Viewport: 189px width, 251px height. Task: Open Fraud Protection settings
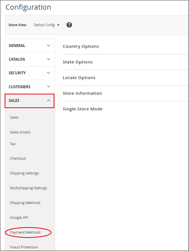24,247
